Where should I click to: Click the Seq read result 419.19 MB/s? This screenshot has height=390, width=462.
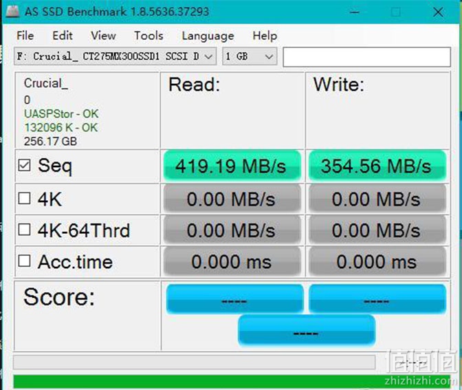[x=232, y=166]
